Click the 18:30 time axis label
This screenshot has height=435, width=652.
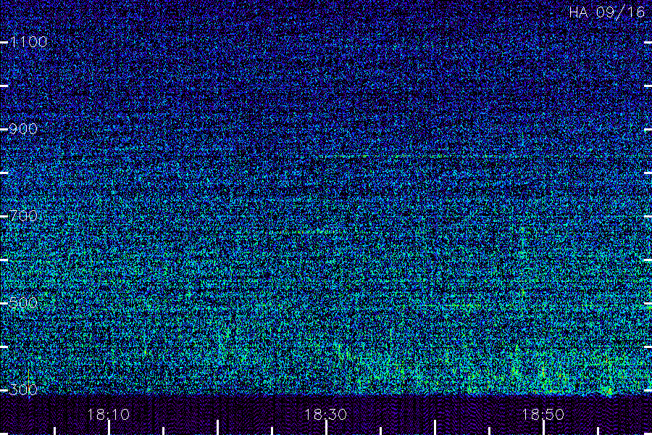click(x=325, y=415)
